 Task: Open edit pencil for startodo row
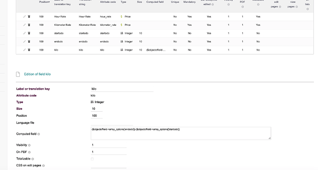click(24, 33)
